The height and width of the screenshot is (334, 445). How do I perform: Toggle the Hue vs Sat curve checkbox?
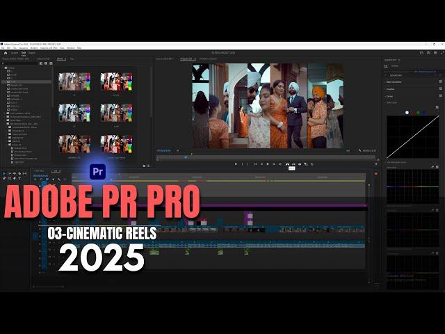point(437,167)
